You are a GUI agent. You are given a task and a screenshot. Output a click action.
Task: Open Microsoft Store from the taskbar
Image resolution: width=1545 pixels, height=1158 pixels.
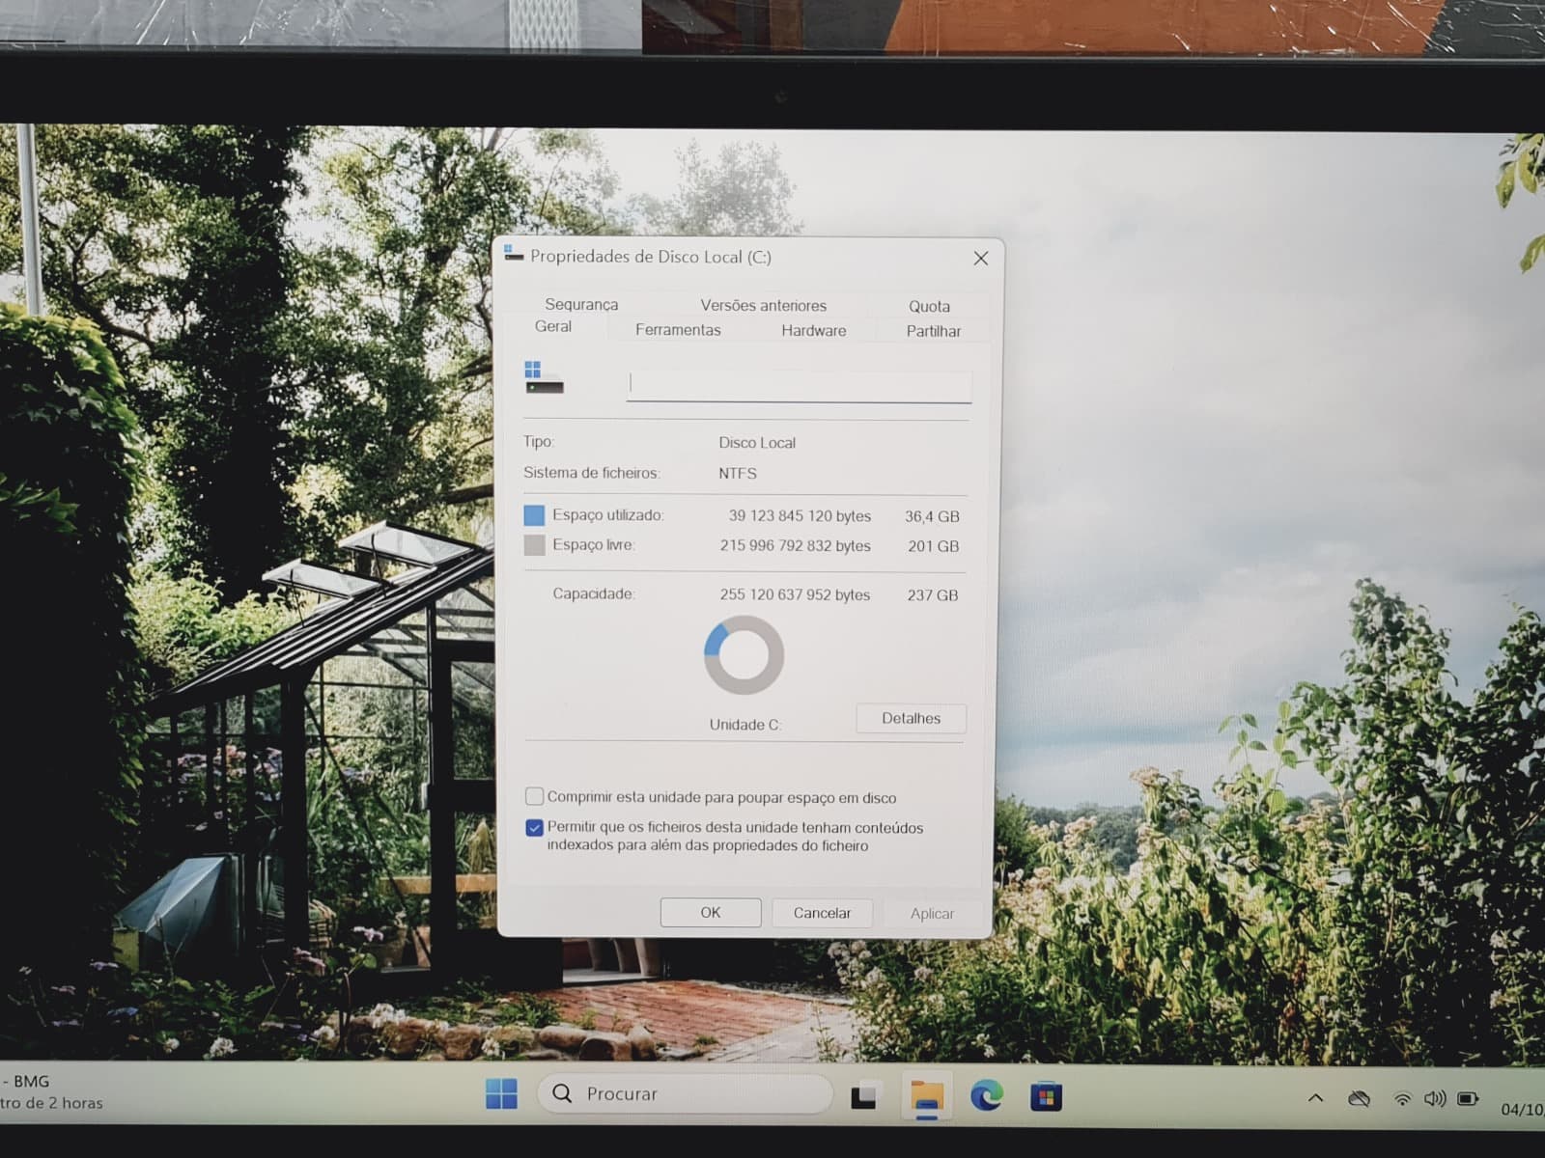1046,1097
